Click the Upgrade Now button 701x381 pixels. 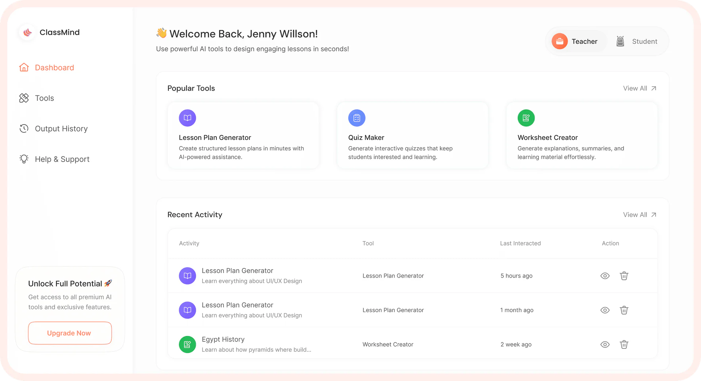coord(69,333)
